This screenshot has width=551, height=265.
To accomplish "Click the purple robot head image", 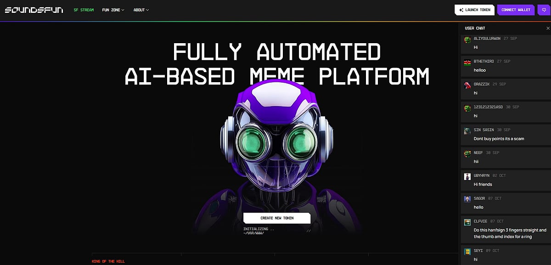I will click(x=276, y=142).
